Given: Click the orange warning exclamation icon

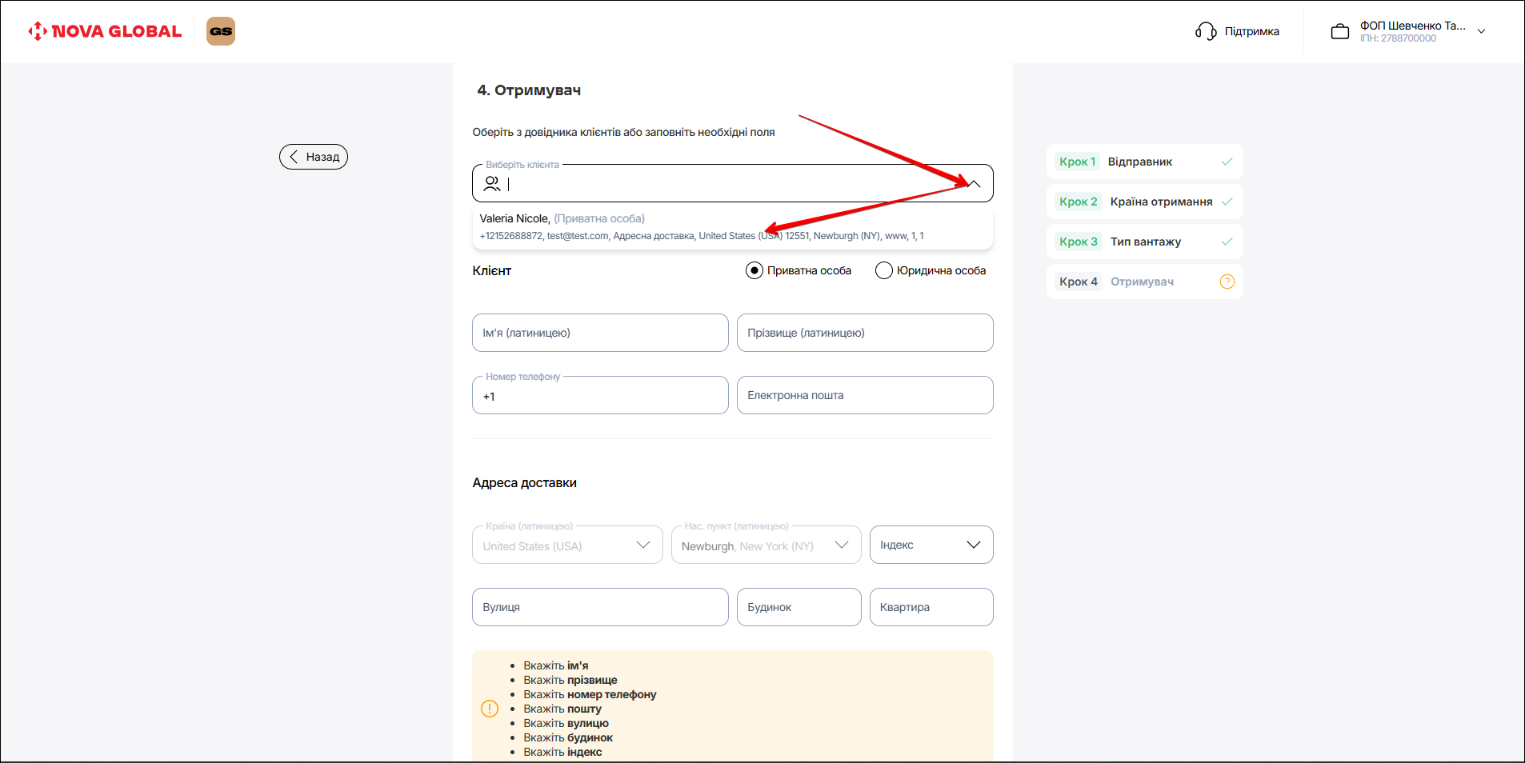Looking at the screenshot, I should click(490, 709).
